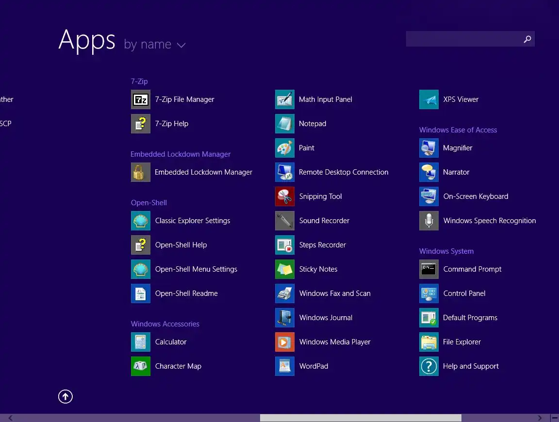
Task: Launch the Sticky Notes icon
Action: pyautogui.click(x=285, y=269)
